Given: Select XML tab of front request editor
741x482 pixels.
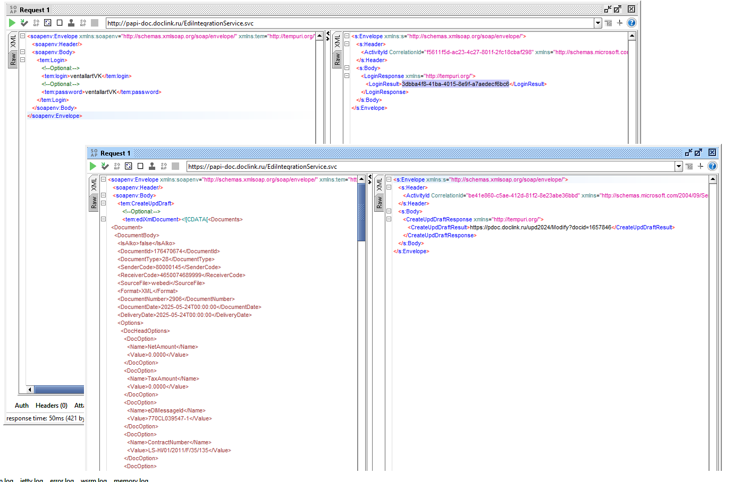Looking at the screenshot, I should point(94,185).
